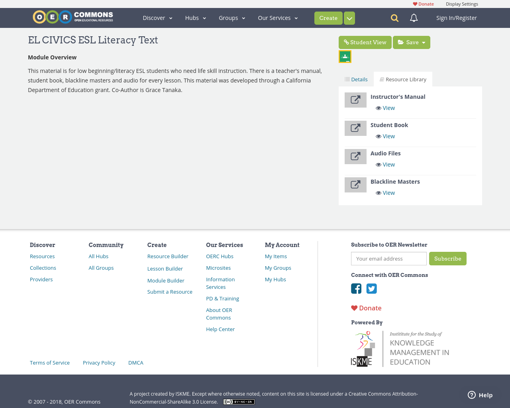This screenshot has height=408, width=510.
Task: Switch to the Details tab
Action: (356, 79)
